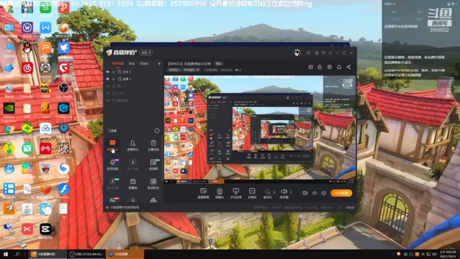Switch to UU加速器 in the taskbar
Screen dimensions: 460x259
tap(125, 254)
